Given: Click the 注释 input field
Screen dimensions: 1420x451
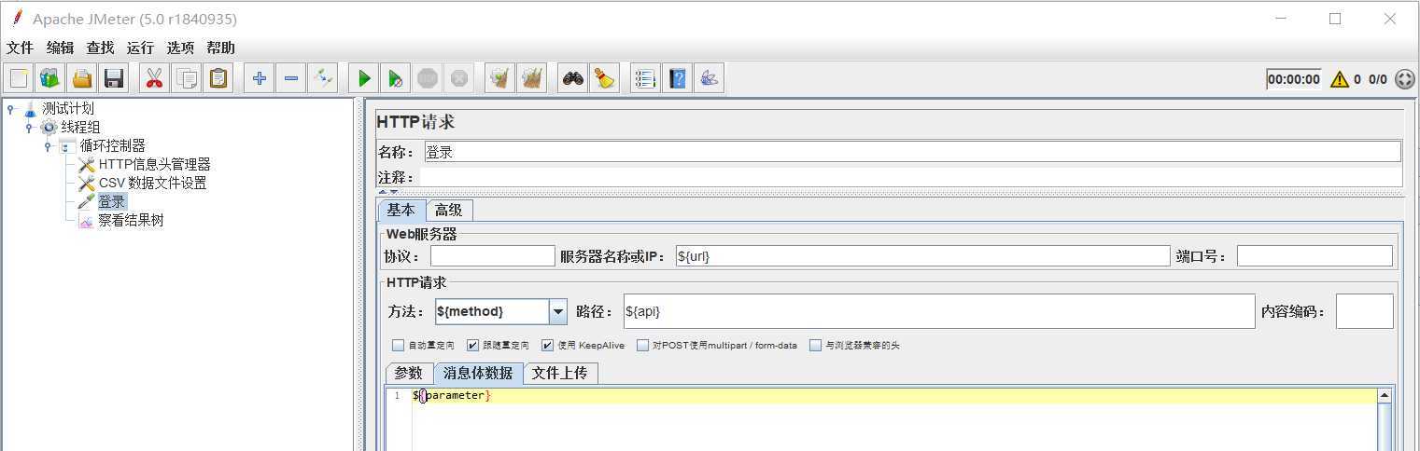Looking at the screenshot, I should click(912, 177).
